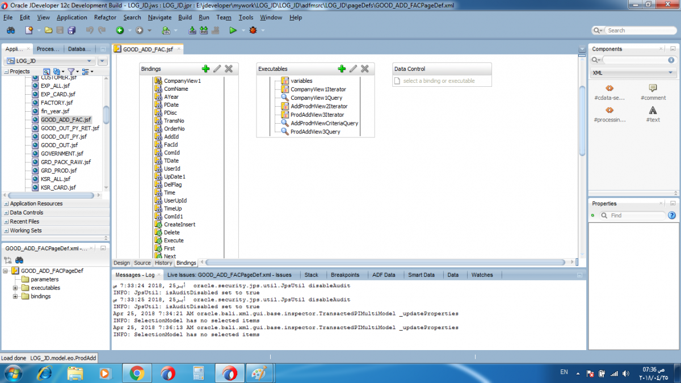The height and width of the screenshot is (383, 681).
Task: Click the green plus in Executables panel
Action: tap(342, 69)
